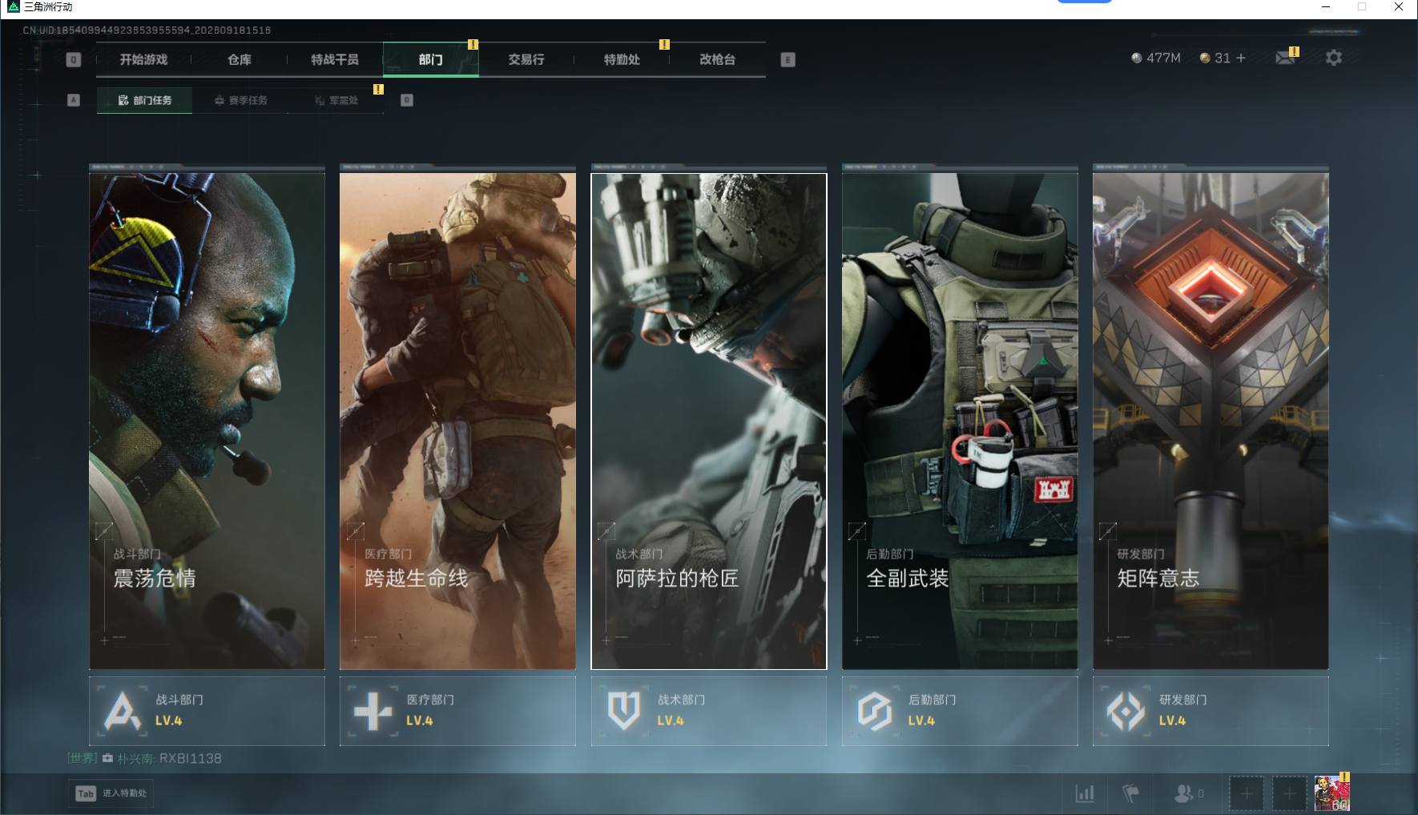Click the [世界] chat channel label

click(83, 758)
